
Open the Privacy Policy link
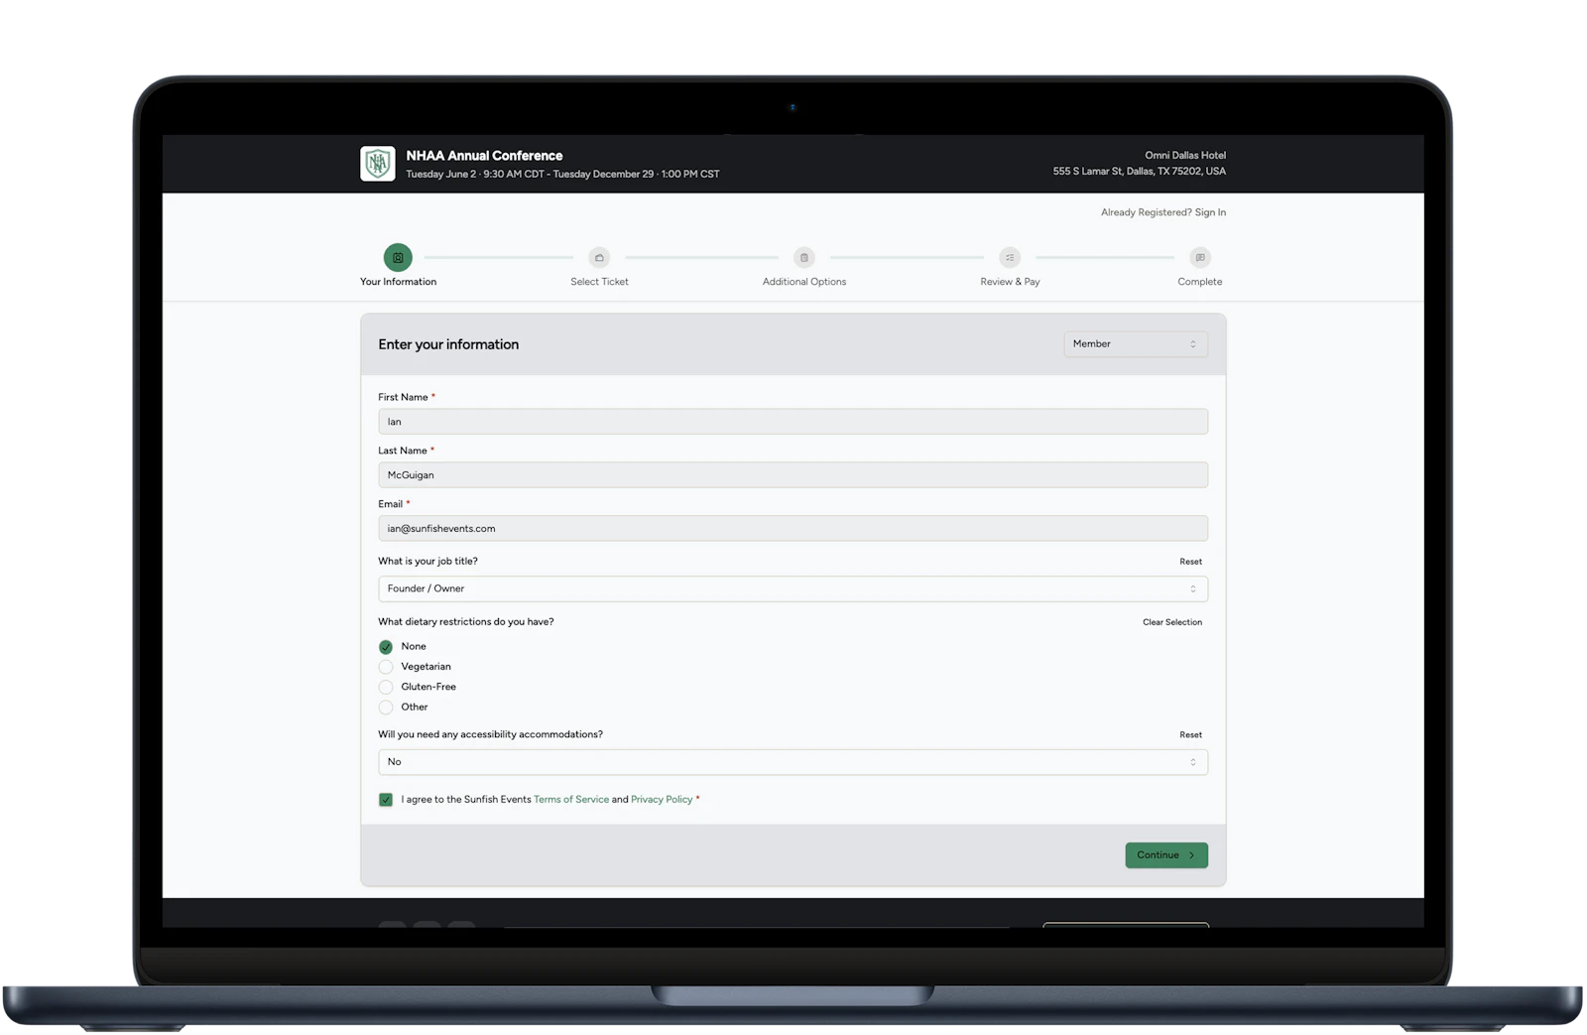[662, 800]
